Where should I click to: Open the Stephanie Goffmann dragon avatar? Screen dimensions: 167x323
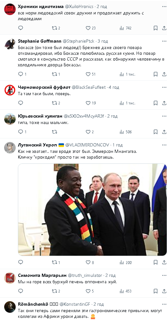pos(10,44)
